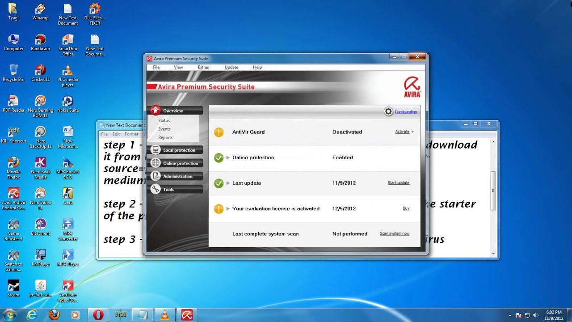
Task: Show hidden system tray icons
Action: tap(510, 315)
